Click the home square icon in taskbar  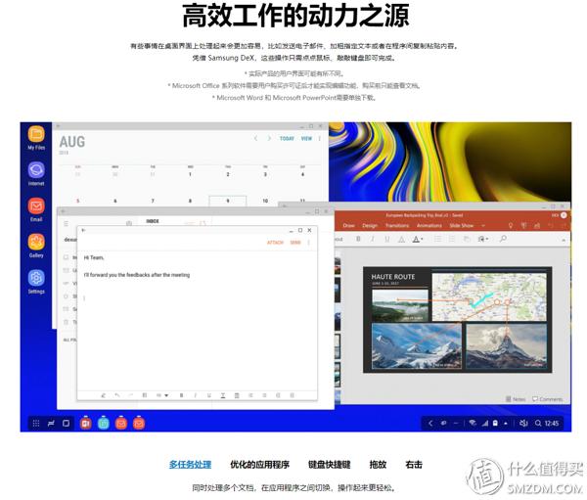66,424
